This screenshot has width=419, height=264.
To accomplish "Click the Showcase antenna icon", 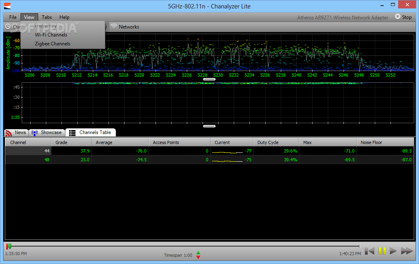I will click(x=35, y=133).
